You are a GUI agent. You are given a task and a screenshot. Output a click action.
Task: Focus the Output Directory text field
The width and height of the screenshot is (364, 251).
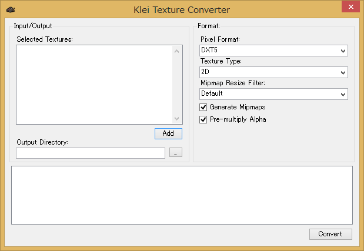[x=91, y=153]
